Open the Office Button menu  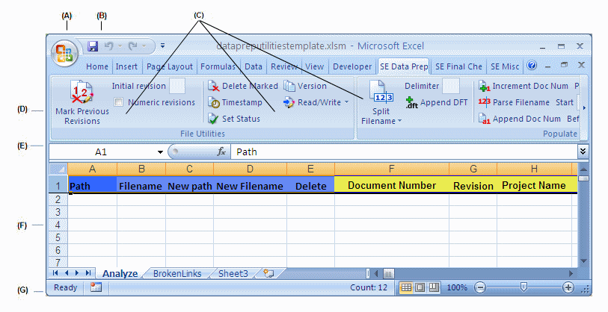click(64, 53)
